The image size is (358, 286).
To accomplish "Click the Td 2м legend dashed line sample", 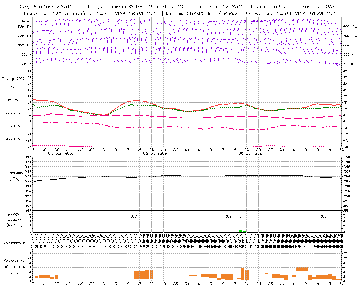I will click(x=12, y=103).
